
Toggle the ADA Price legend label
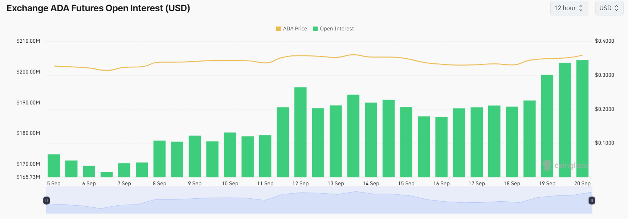coord(295,29)
